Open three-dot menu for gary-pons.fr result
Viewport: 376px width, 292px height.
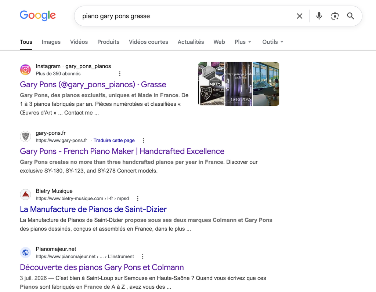click(x=144, y=140)
